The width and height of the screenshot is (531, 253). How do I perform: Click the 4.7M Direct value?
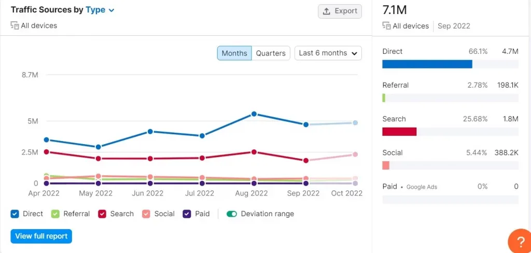(510, 51)
